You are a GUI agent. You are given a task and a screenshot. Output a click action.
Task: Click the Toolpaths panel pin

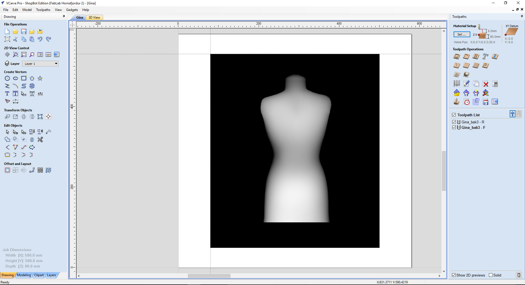[522, 16]
